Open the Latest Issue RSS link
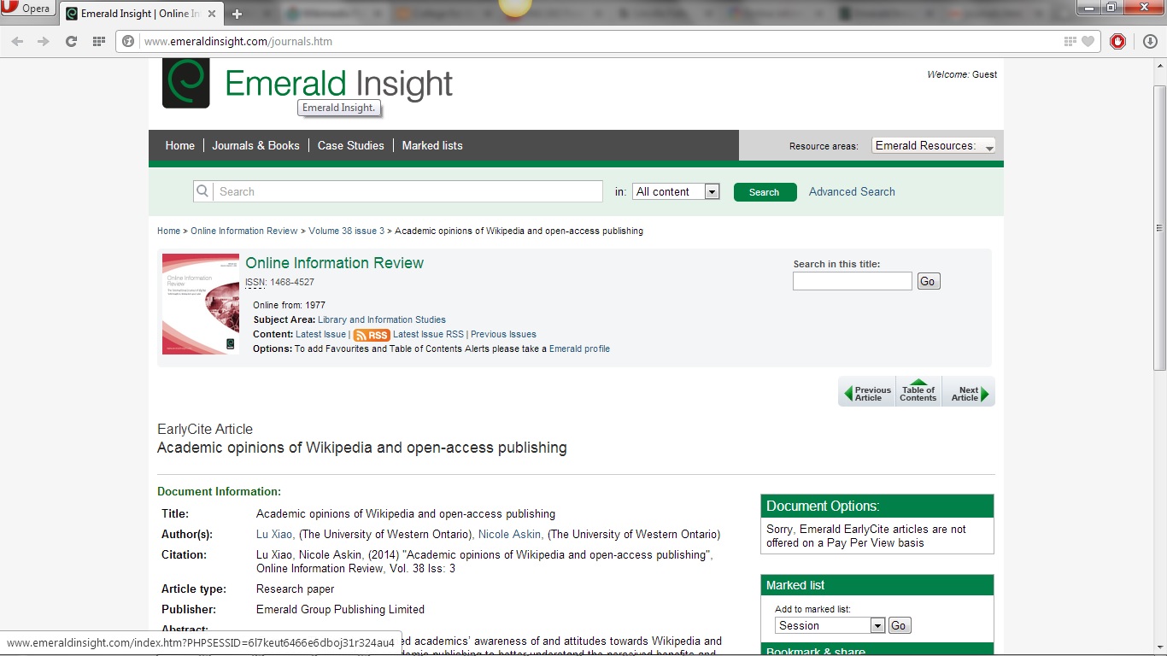 (x=428, y=334)
